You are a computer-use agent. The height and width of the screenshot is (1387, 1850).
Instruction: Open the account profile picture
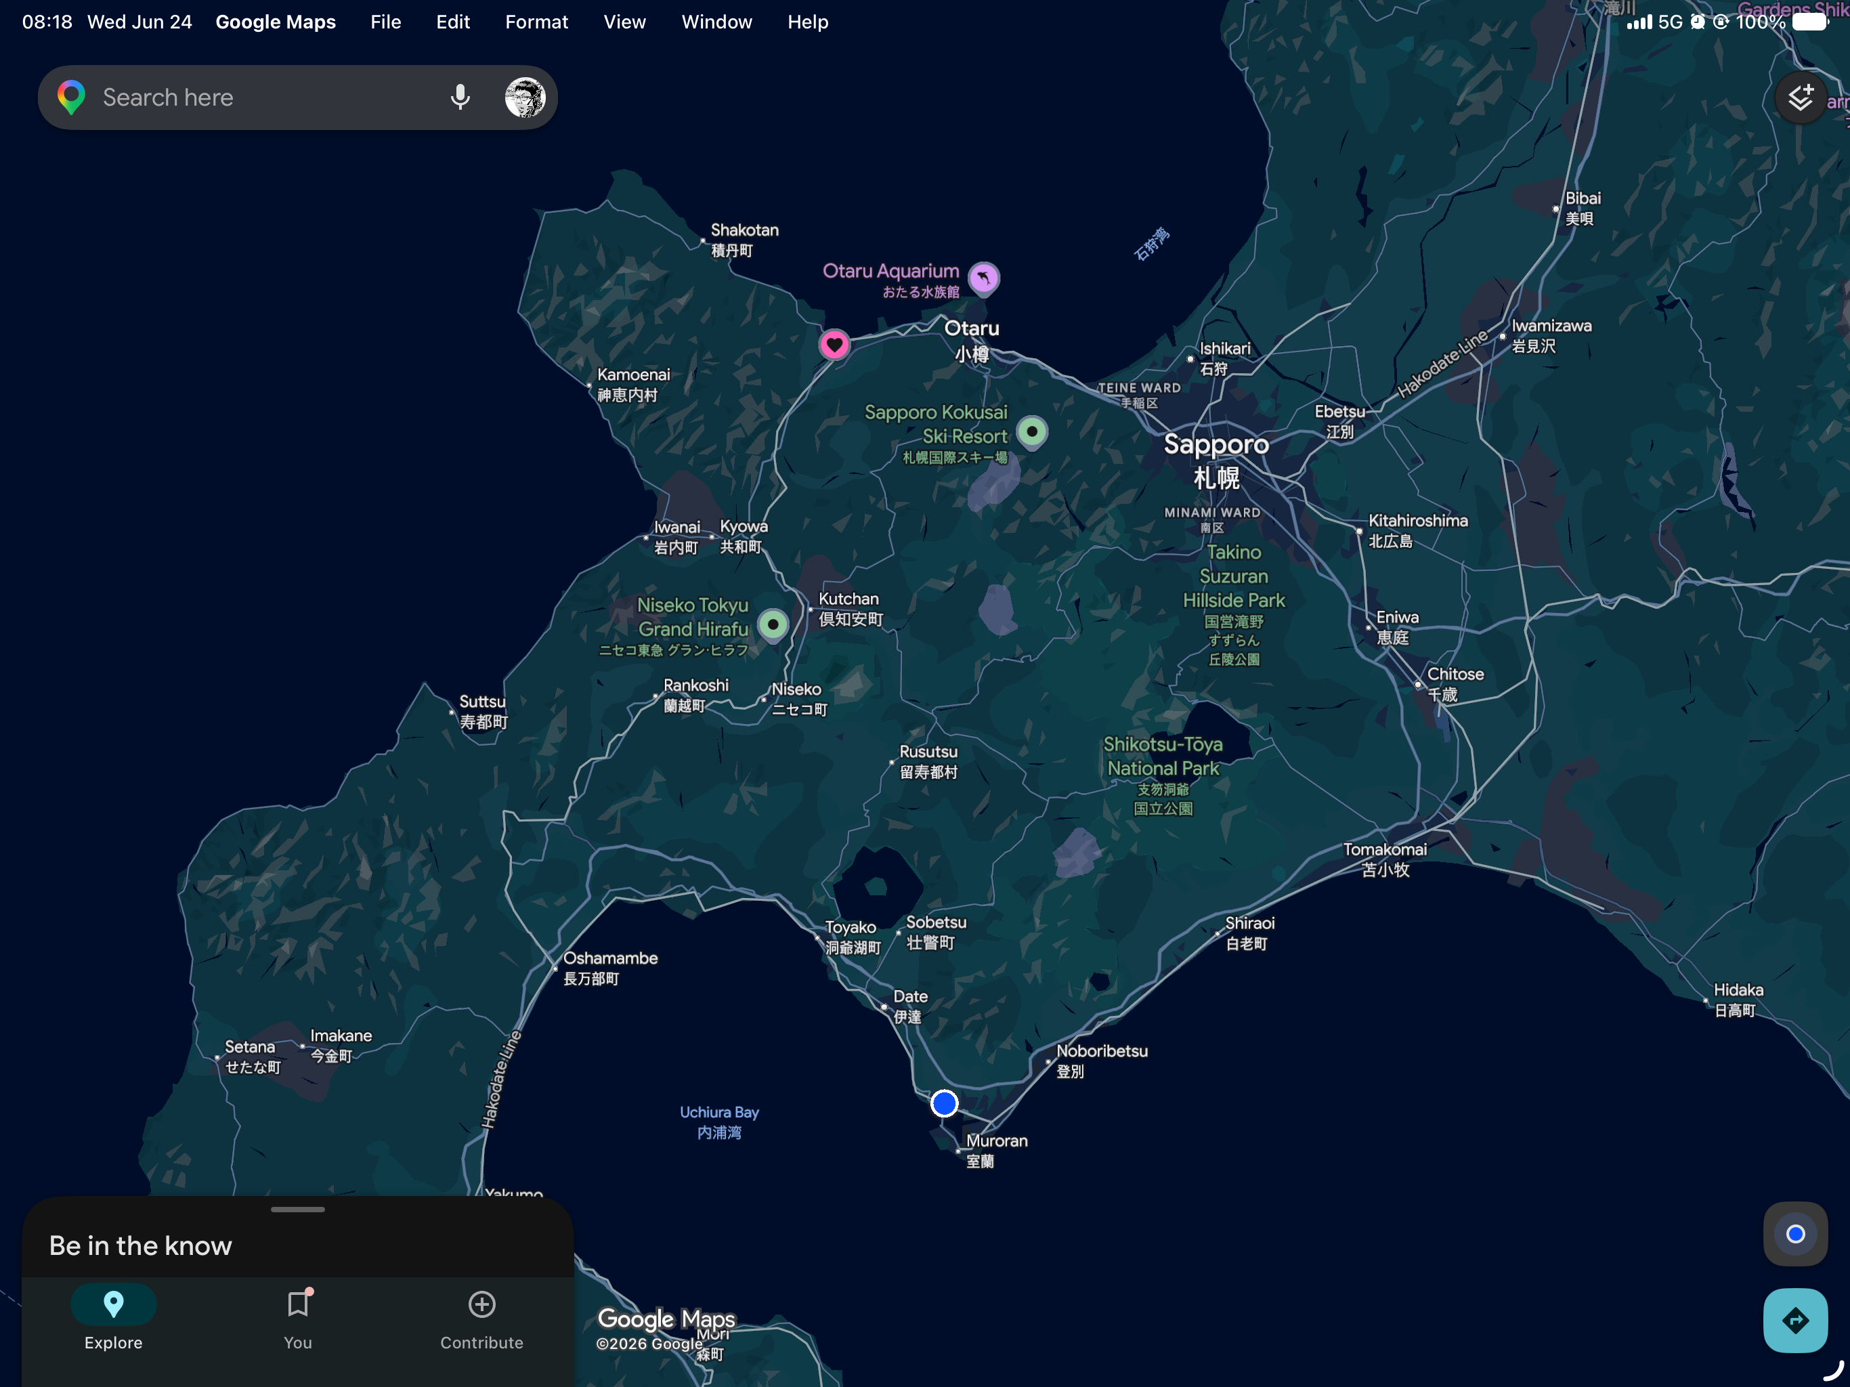point(524,98)
